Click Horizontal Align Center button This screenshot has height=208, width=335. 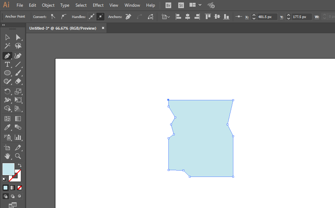[187, 17]
